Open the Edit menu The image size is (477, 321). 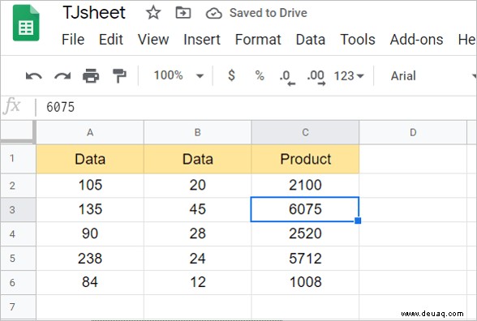[x=110, y=40]
